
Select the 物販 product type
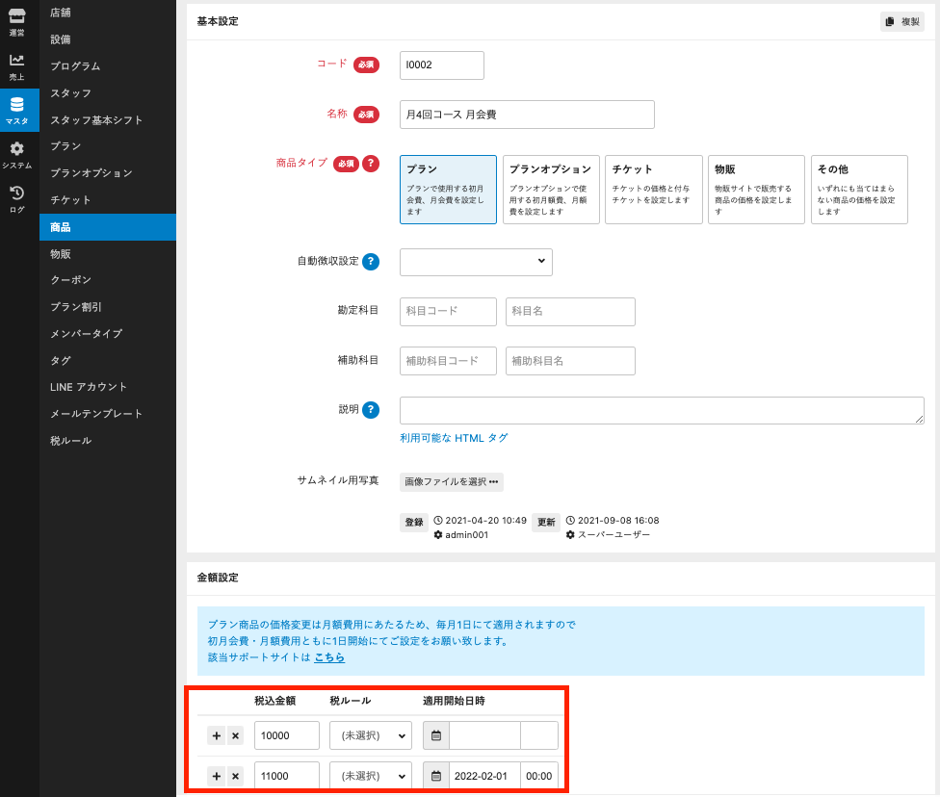tap(756, 190)
